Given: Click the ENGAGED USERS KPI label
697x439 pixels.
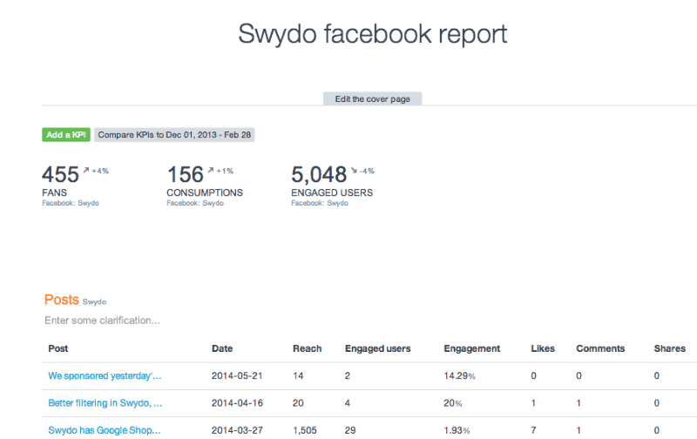Looking at the screenshot, I should pyautogui.click(x=332, y=192).
